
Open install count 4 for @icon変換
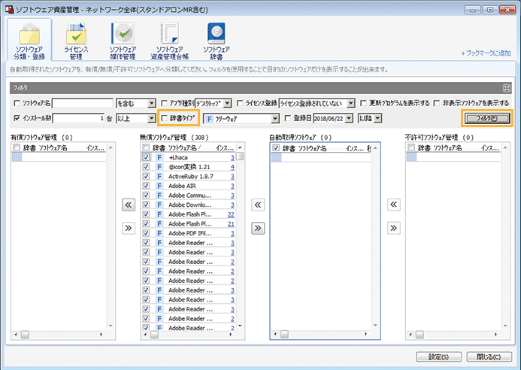pos(232,167)
